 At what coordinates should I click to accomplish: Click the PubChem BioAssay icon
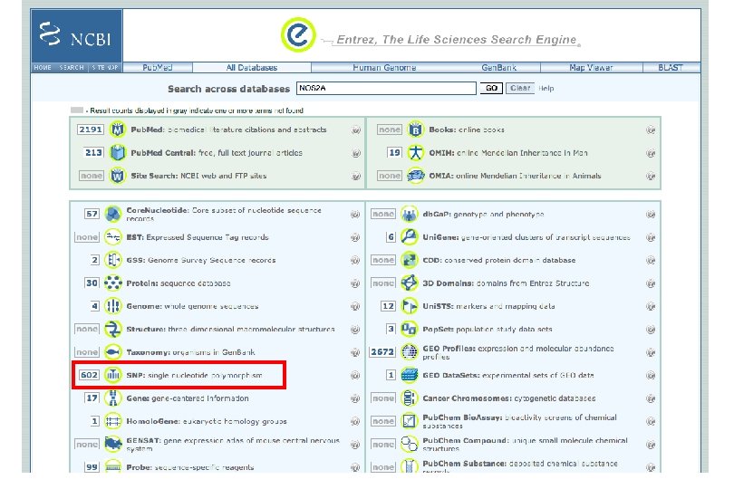tap(409, 421)
